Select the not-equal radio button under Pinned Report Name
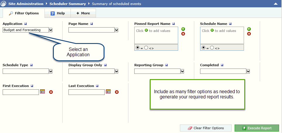This screenshot has height=133, width=282. [x=146, y=47]
